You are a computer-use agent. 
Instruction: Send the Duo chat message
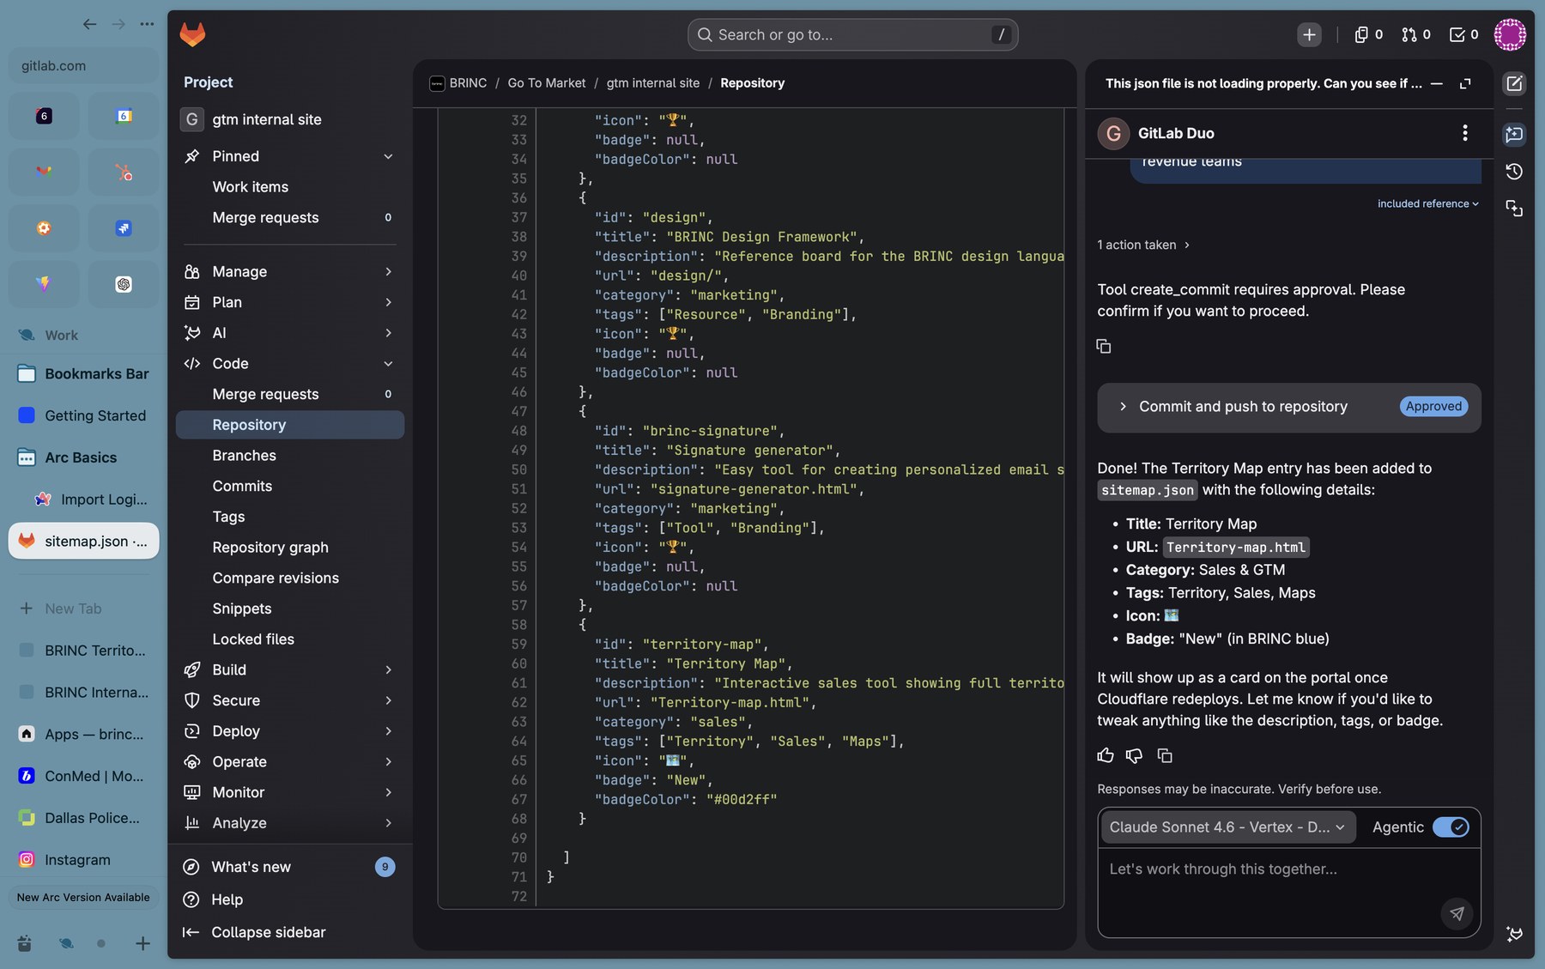click(1457, 913)
